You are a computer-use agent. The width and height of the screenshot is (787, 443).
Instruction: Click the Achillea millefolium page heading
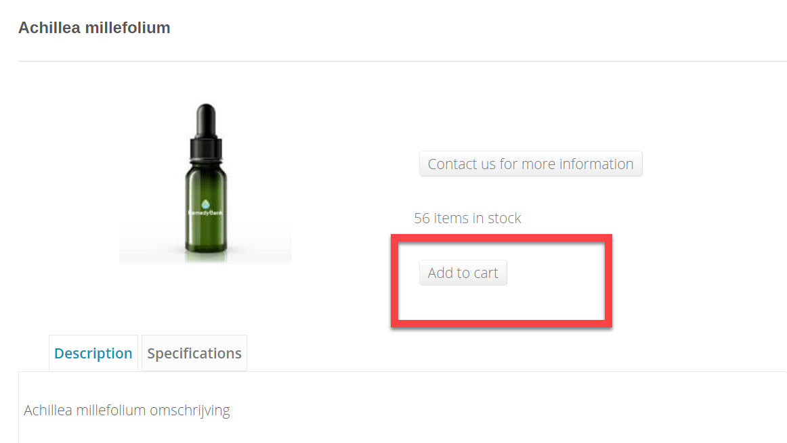tap(94, 28)
